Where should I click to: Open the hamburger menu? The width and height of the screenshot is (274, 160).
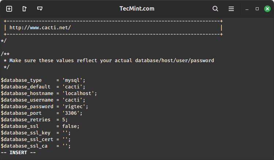[231, 9]
